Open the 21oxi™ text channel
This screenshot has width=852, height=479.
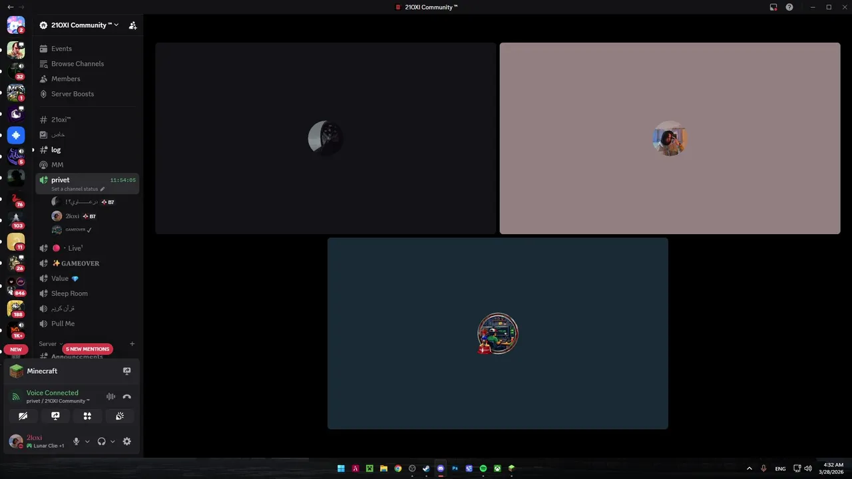[x=87, y=120]
